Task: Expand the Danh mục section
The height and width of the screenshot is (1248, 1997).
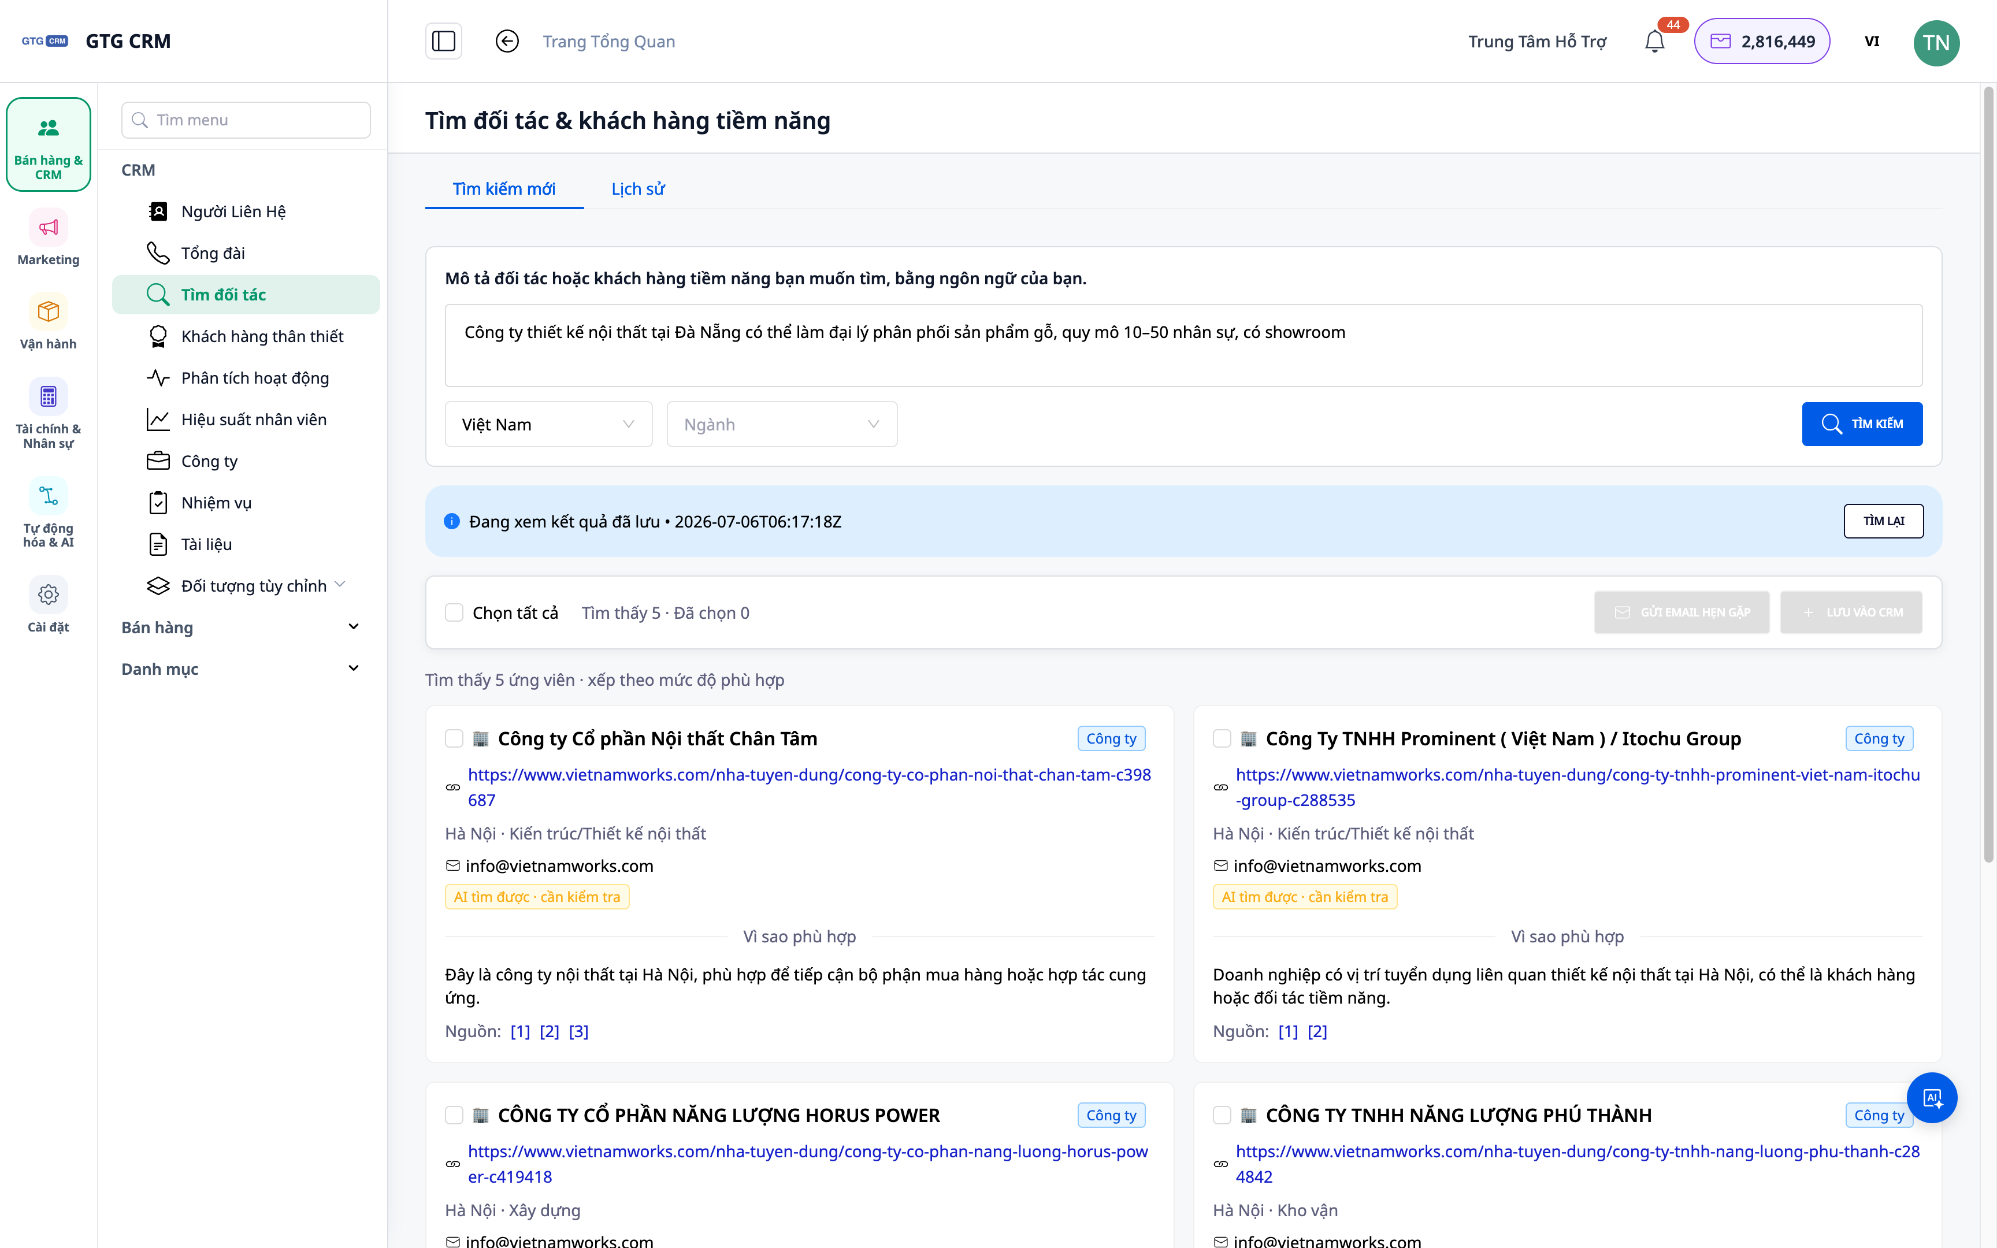Action: (241, 668)
